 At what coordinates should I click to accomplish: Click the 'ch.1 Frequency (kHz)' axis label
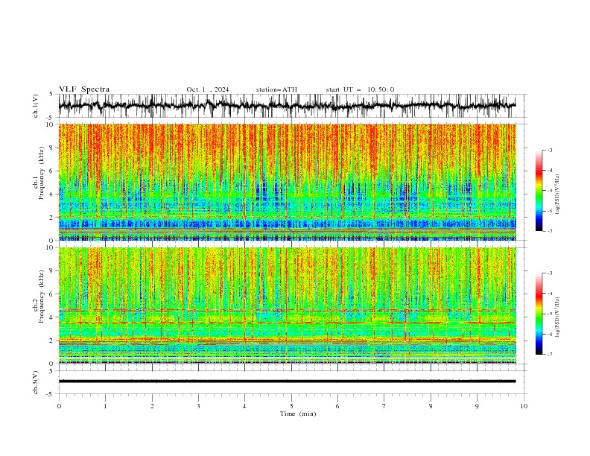(x=39, y=172)
